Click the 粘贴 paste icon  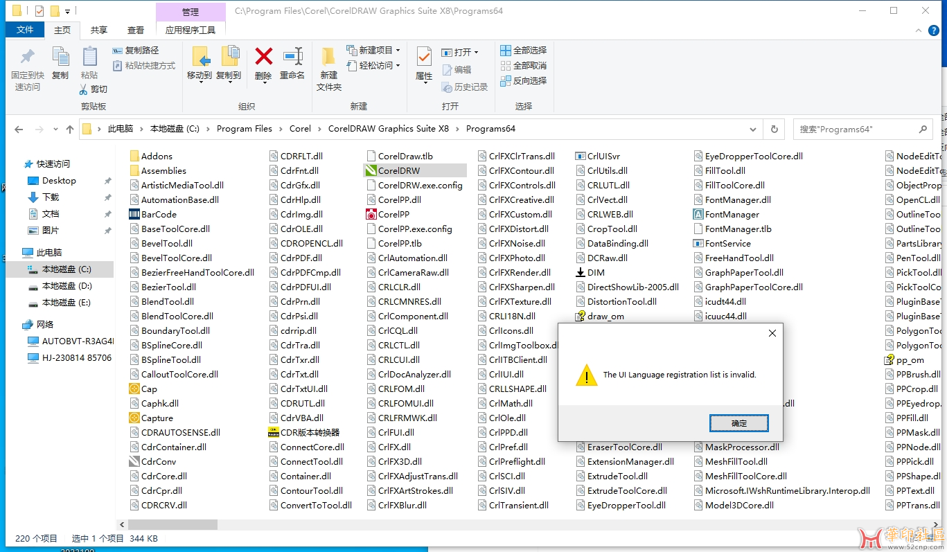pos(89,57)
